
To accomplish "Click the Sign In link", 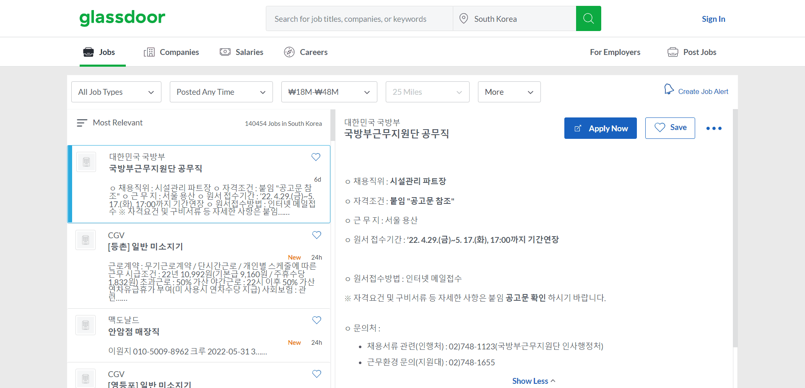I will [x=713, y=18].
